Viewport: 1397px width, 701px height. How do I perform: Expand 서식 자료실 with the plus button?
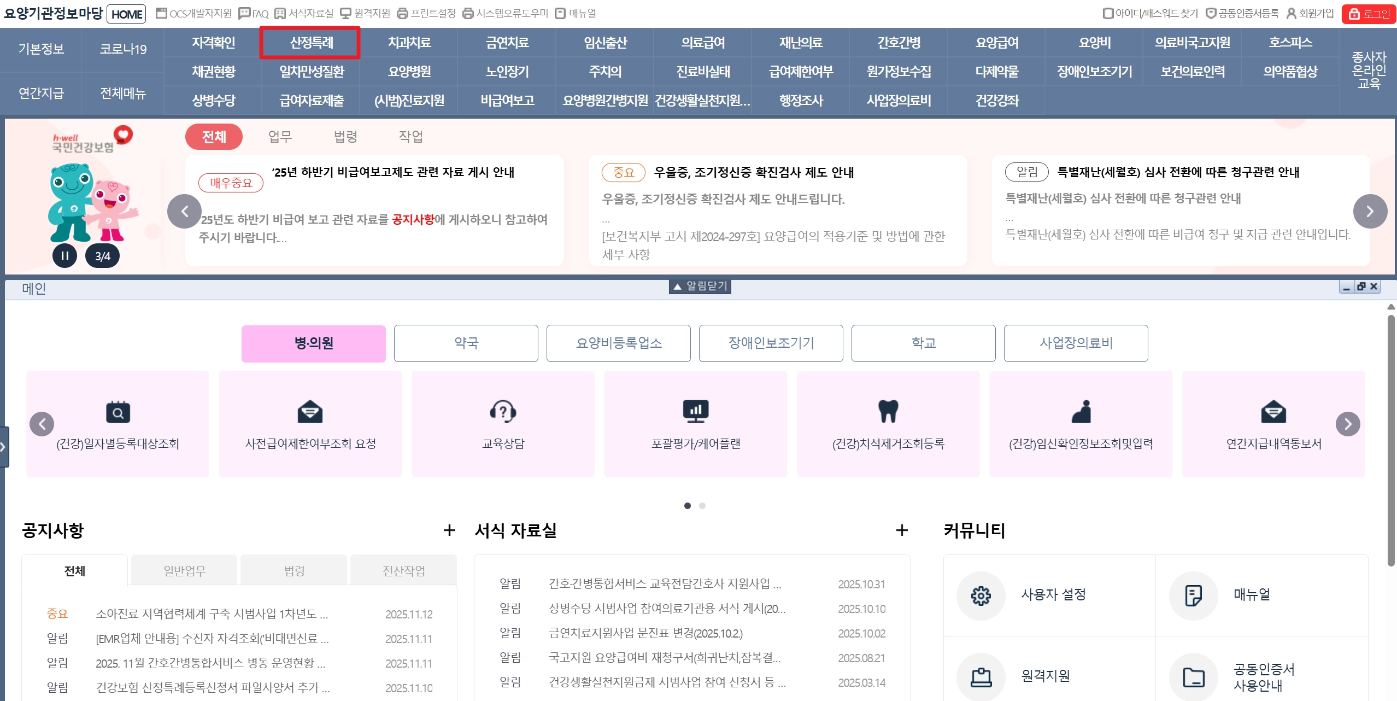pos(901,530)
